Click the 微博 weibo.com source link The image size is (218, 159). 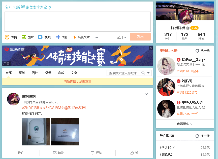50,102
